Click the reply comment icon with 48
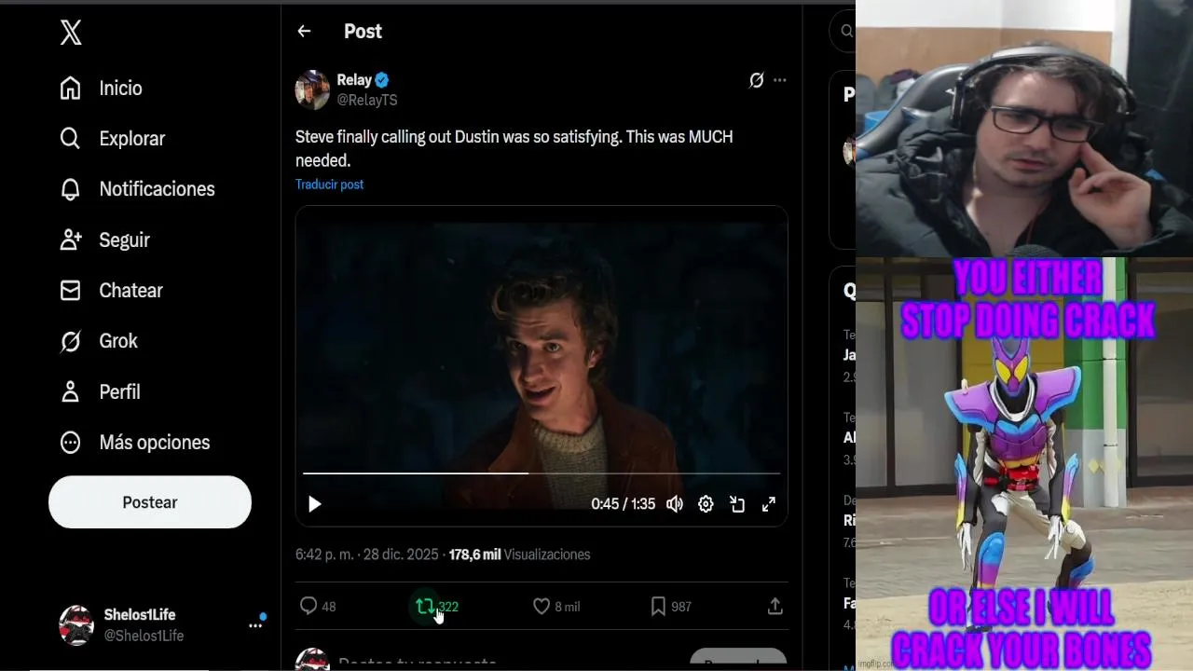 pos(317,607)
